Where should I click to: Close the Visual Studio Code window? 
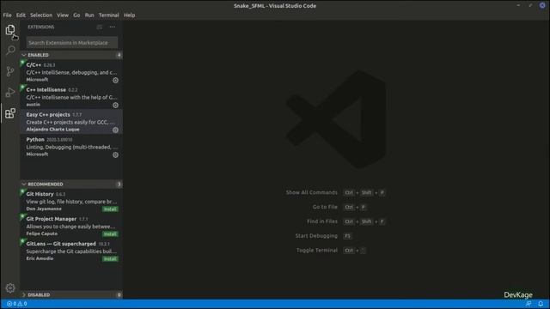[x=542, y=5]
